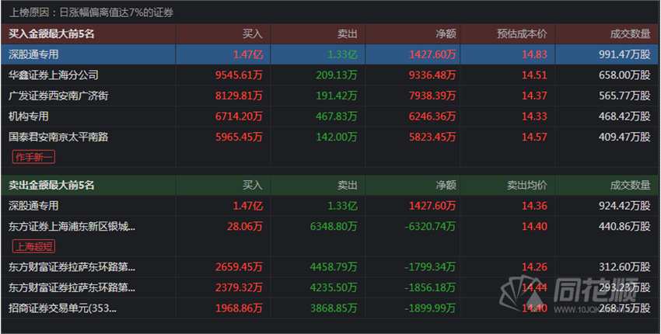Click sell amount 4458.79万
Viewport: 661px width, 334px height.
[x=334, y=267]
